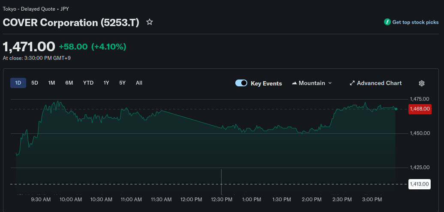Click the 9:30 AM time label

point(41,200)
